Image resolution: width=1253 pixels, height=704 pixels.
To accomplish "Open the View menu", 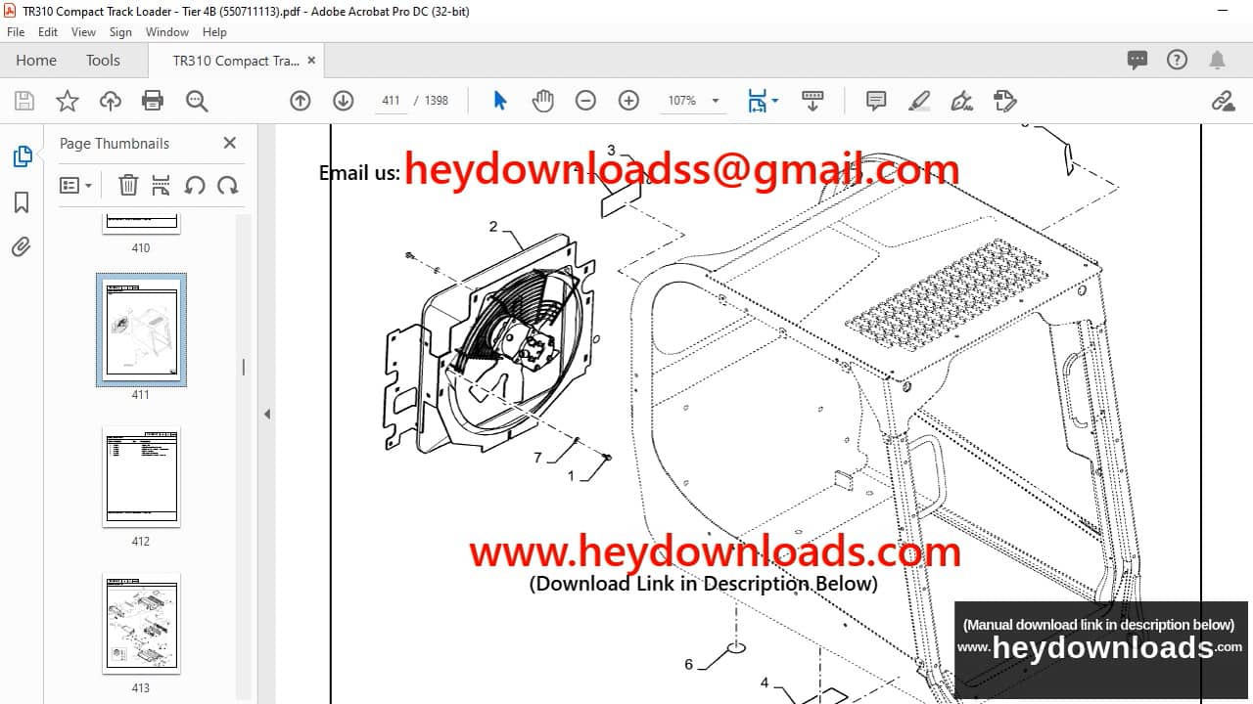I will (83, 32).
